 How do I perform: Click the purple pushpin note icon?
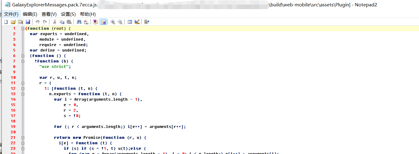[96, 22]
